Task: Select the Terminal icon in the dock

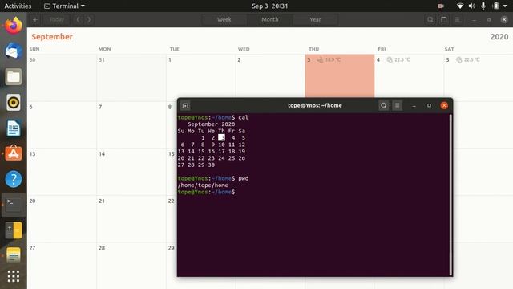Action: [x=14, y=205]
